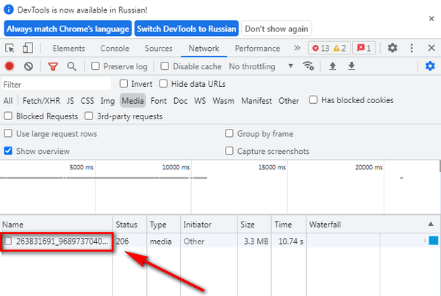This screenshot has width=441, height=296.
Task: Click the inspect element picker icon
Action: (10, 49)
